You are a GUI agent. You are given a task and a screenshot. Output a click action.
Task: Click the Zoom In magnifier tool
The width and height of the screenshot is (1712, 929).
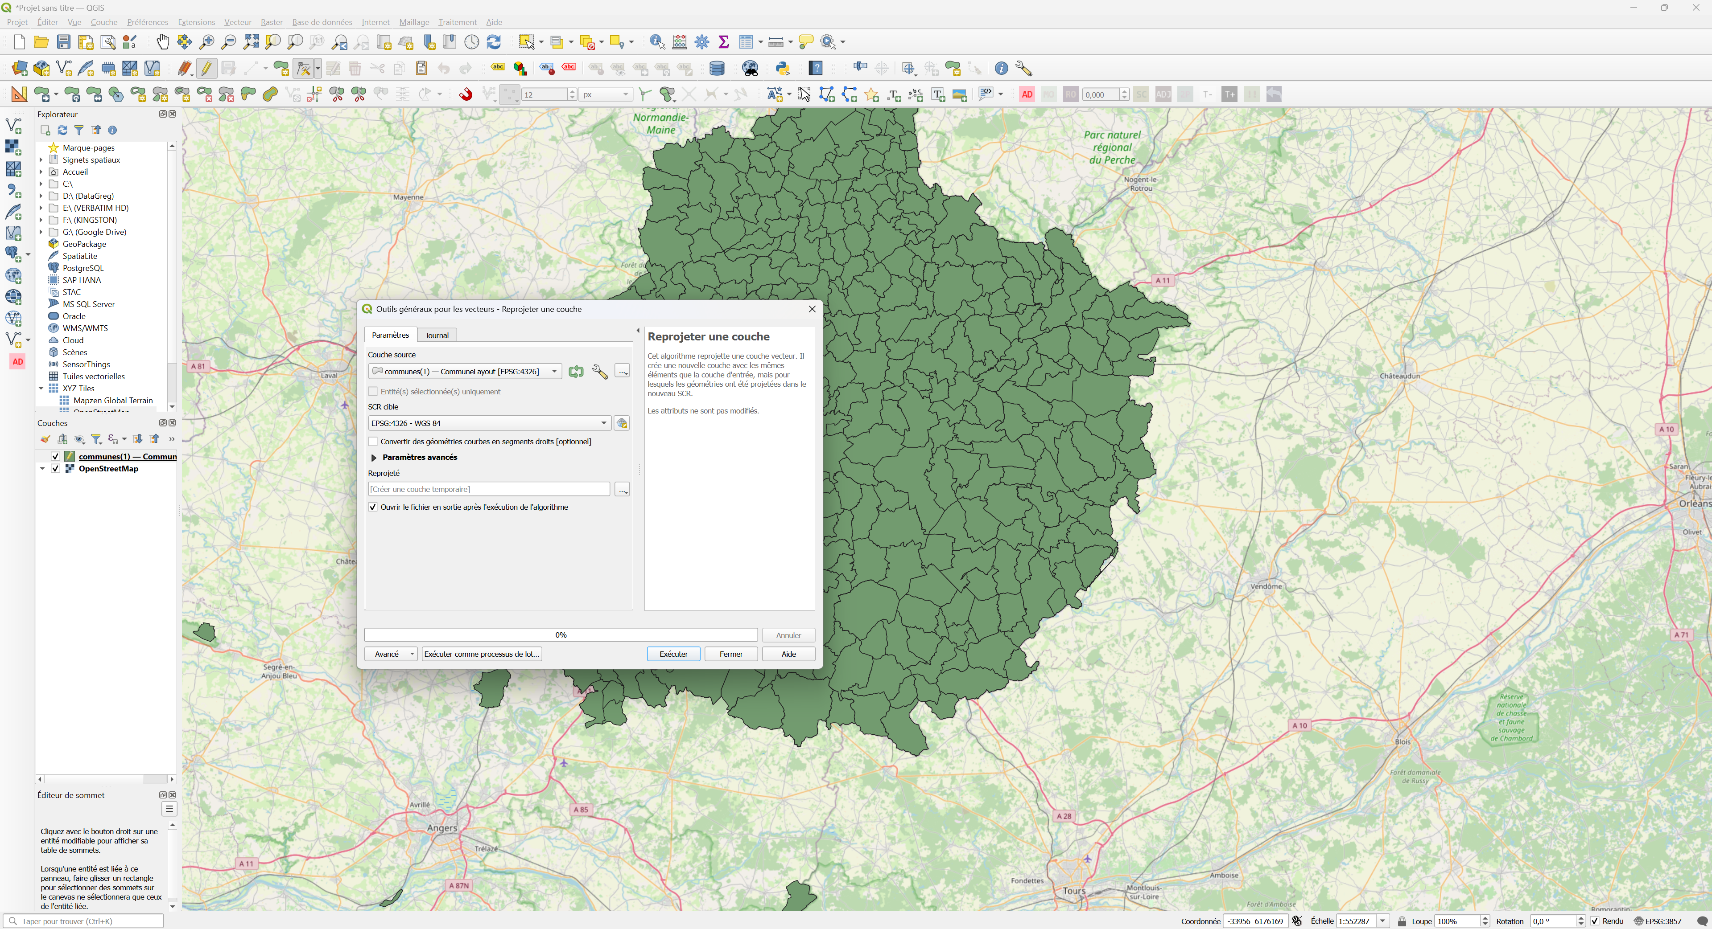pos(206,42)
